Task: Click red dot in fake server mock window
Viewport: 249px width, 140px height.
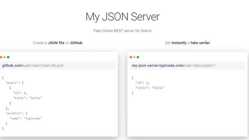Action: click(x=131, y=57)
